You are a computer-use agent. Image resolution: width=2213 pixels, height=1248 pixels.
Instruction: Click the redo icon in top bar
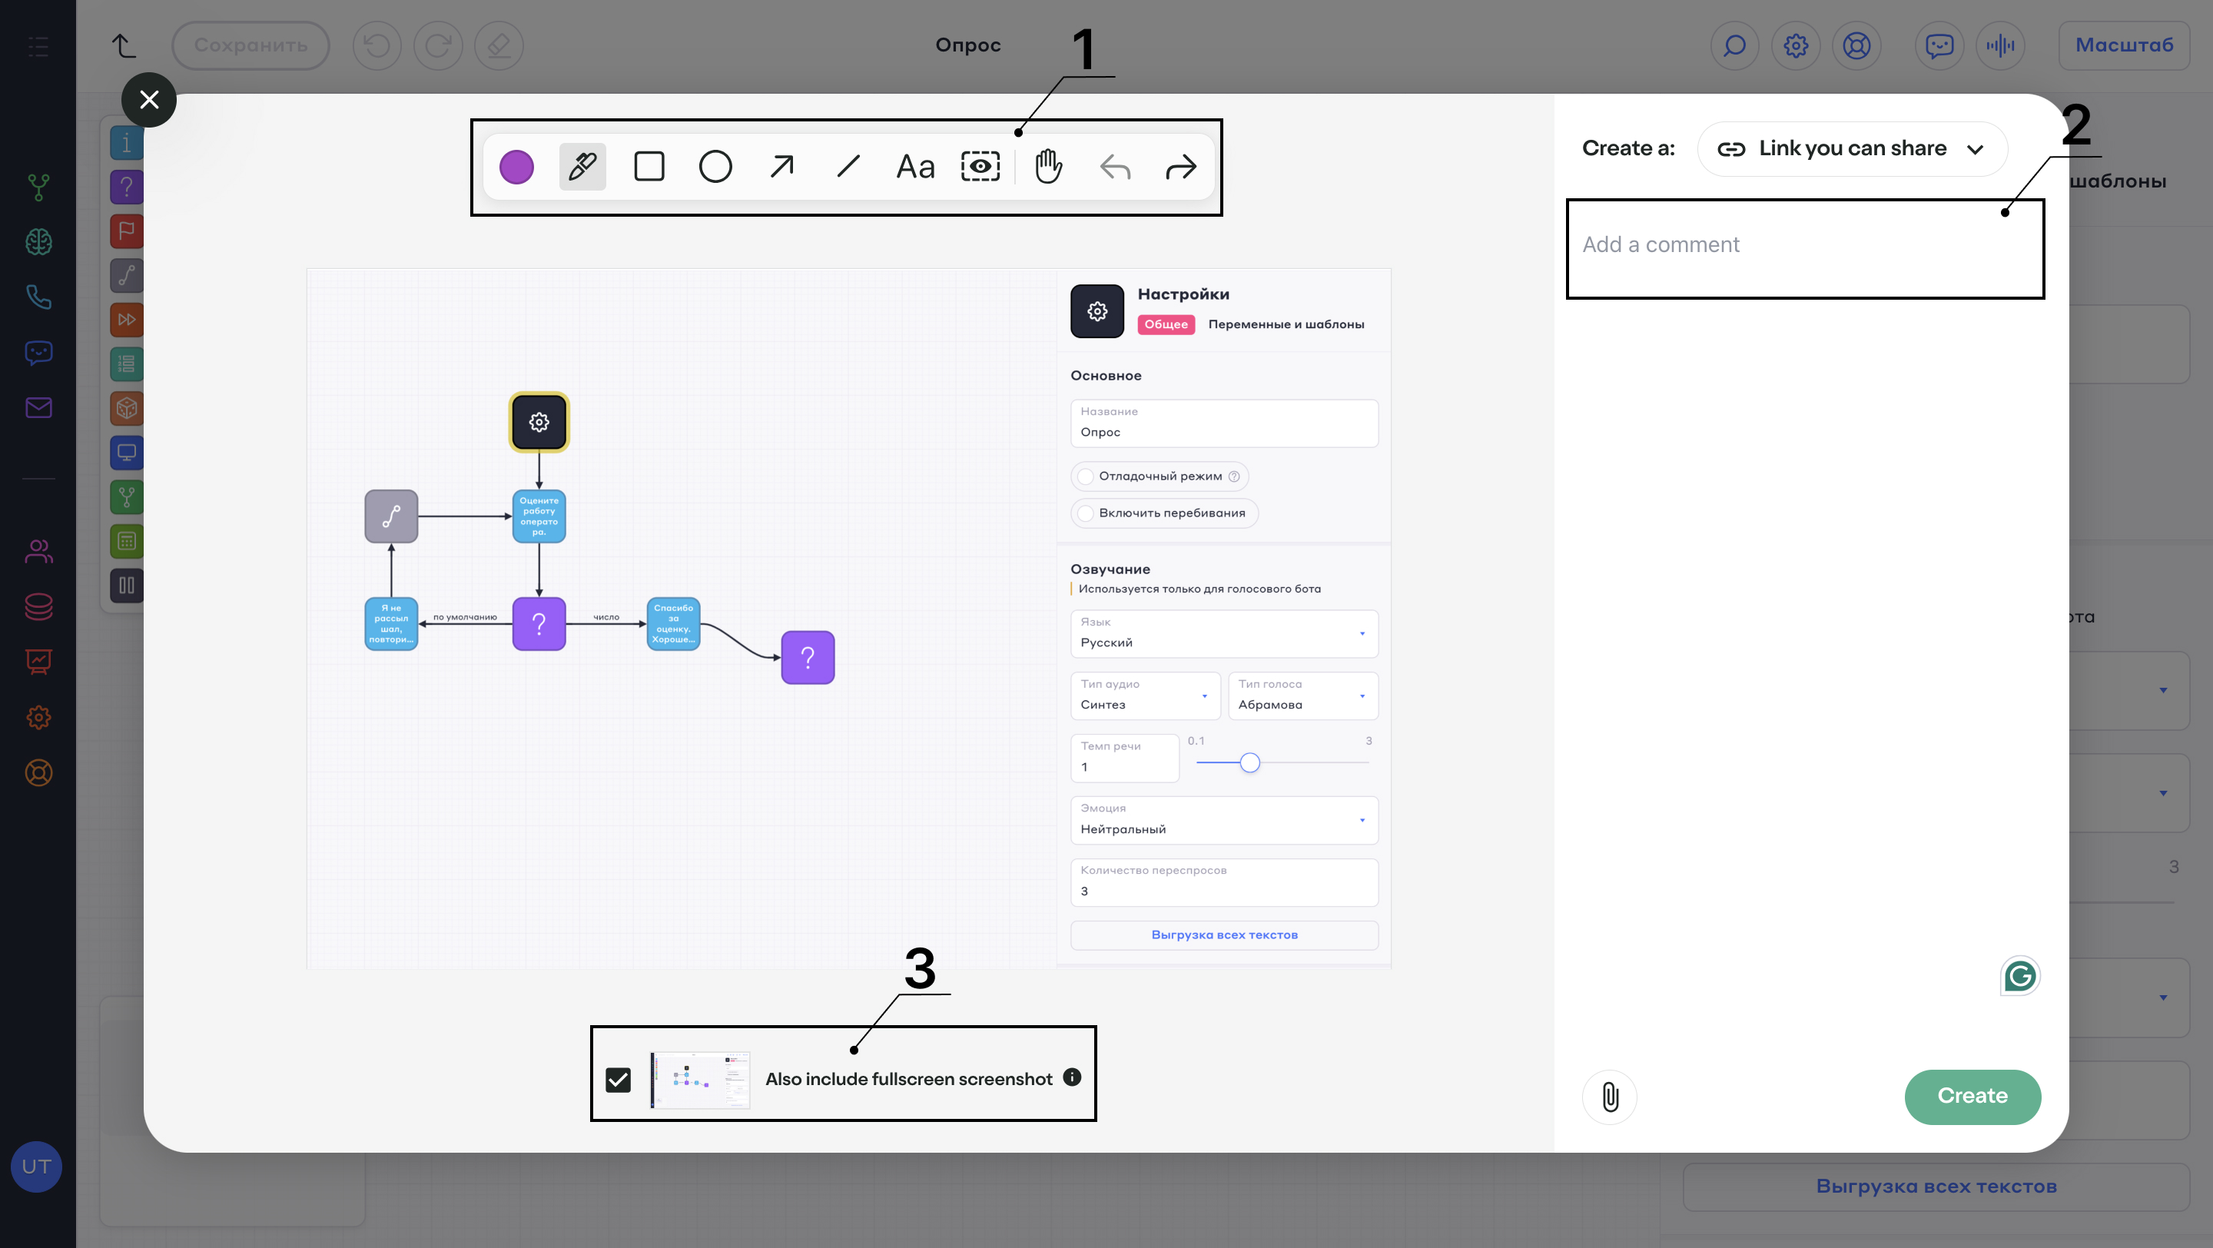click(x=438, y=45)
